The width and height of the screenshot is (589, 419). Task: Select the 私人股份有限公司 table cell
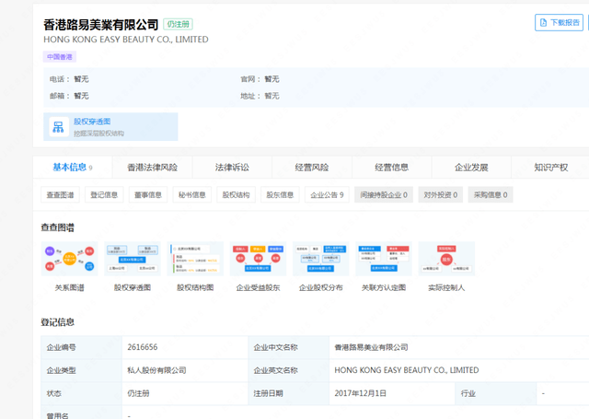click(185, 370)
